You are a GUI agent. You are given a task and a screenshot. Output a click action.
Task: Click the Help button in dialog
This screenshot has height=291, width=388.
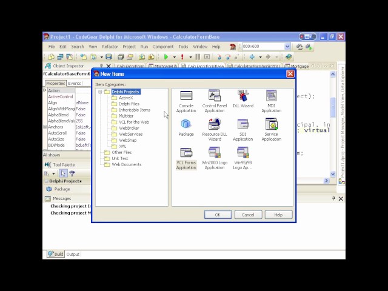point(278,215)
